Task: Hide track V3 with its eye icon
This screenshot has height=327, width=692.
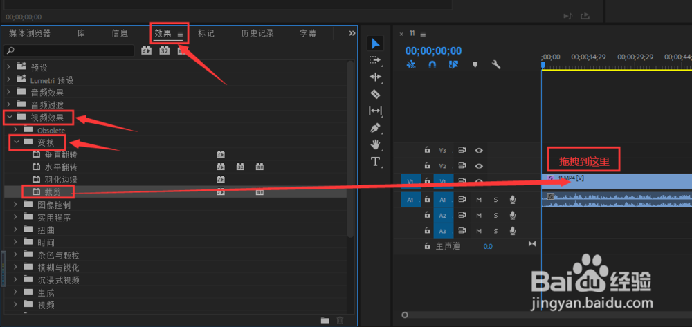Action: tap(479, 150)
